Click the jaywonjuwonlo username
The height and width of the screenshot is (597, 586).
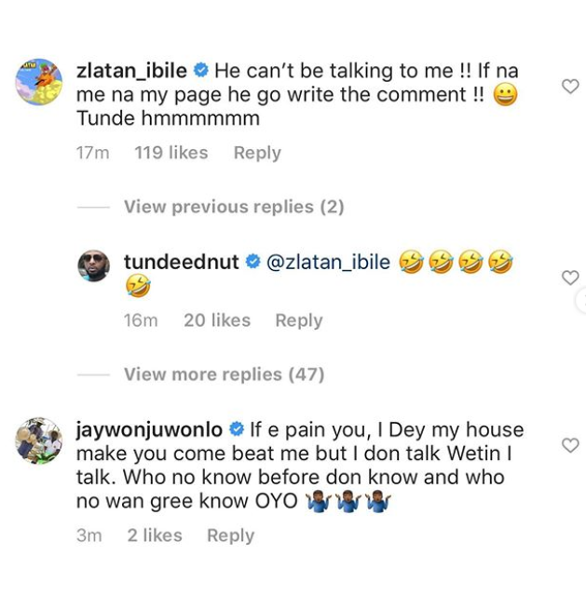[149, 429]
